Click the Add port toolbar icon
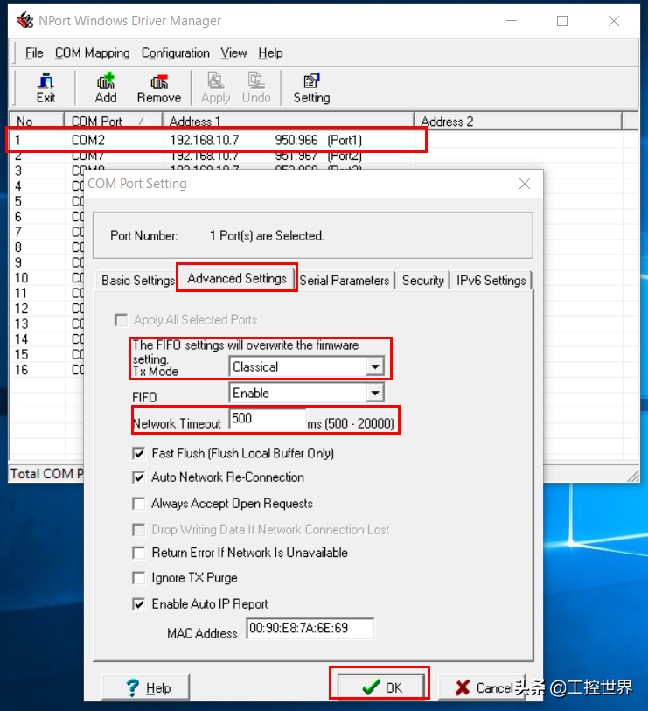This screenshot has height=711, width=648. click(x=106, y=87)
